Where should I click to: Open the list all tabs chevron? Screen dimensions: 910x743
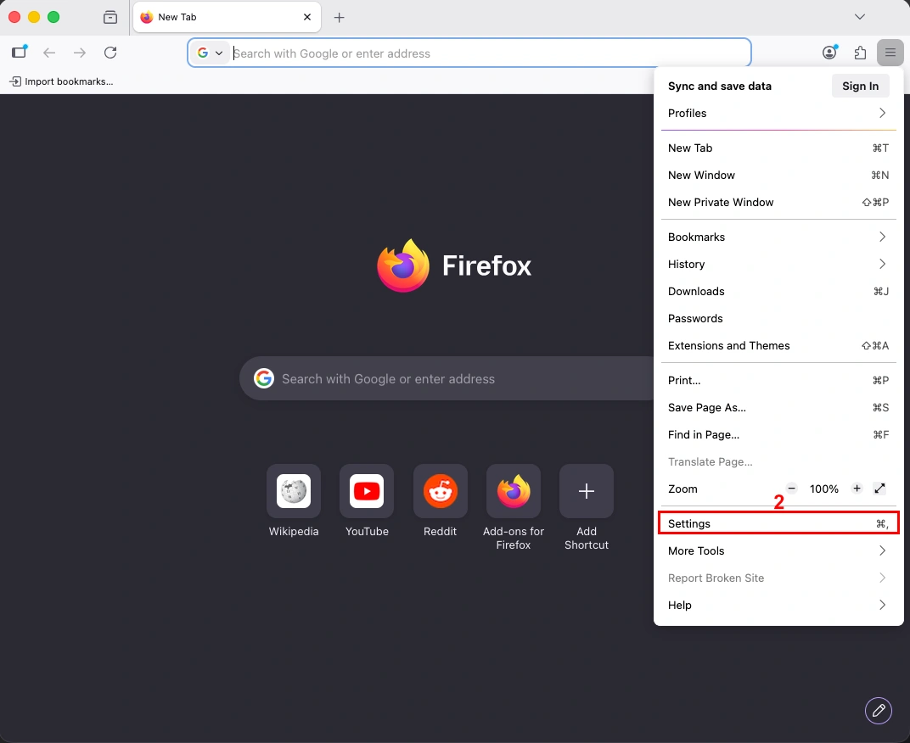pyautogui.click(x=860, y=17)
